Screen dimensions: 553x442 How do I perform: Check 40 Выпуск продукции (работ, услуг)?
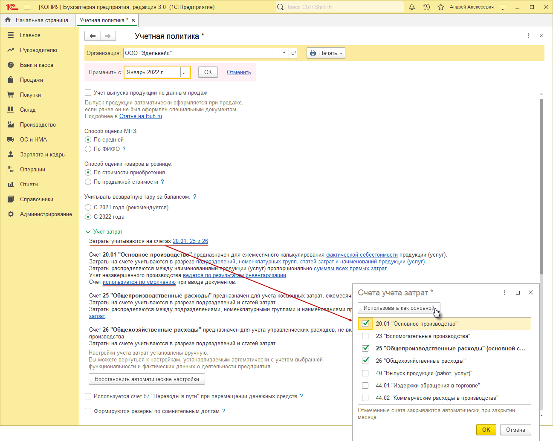pos(365,373)
